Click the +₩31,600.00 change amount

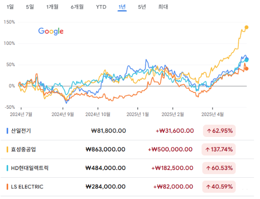coord(175,131)
